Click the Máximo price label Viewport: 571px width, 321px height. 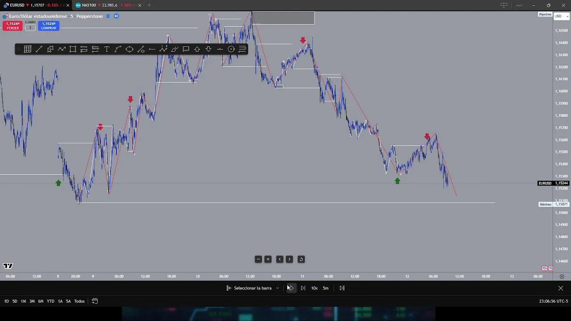[x=545, y=14]
